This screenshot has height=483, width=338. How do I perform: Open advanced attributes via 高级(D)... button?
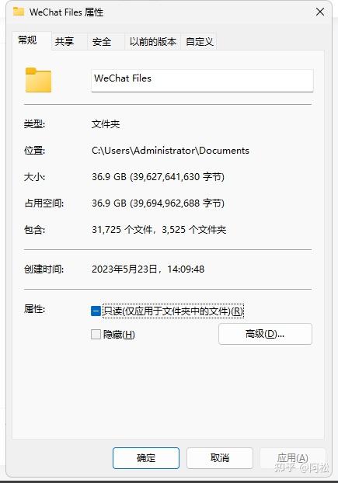[x=265, y=334]
